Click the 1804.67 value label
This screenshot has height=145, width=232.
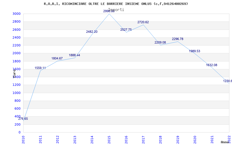[57, 59]
